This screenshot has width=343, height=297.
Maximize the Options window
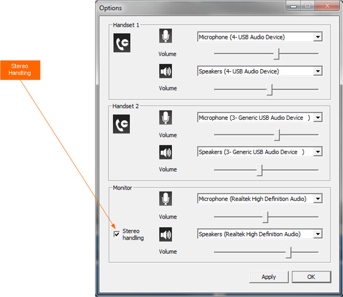pyautogui.click(x=308, y=5)
